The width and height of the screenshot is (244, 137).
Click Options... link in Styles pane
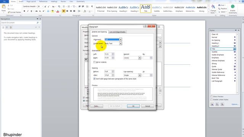click(235, 104)
